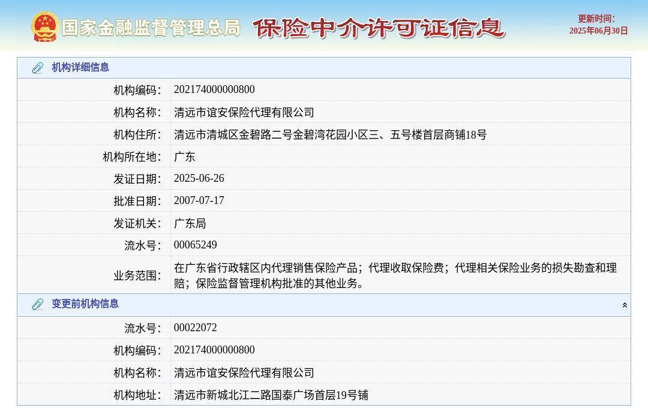
Task: Select the previous serial number 00022072
Action: click(x=195, y=328)
